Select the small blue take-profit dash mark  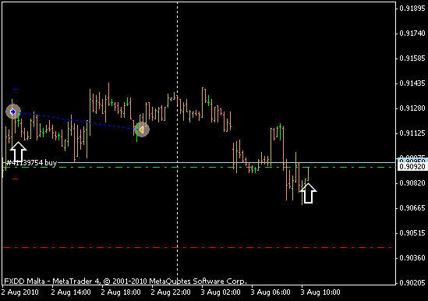(x=16, y=90)
